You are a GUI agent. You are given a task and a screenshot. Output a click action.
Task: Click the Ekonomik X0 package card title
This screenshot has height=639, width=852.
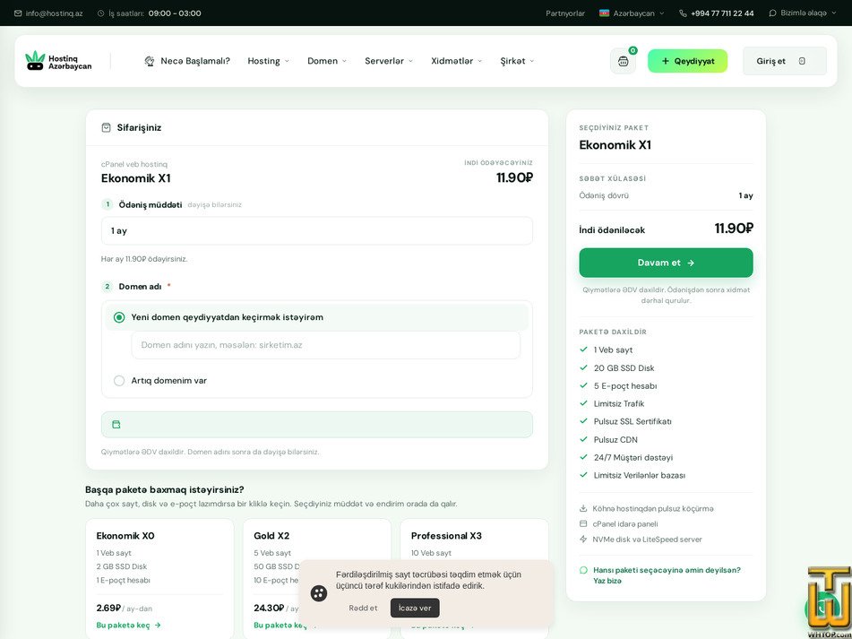(x=125, y=536)
